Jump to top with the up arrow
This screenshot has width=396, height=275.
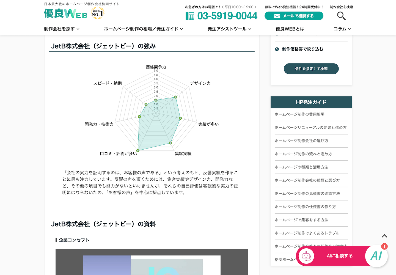(384, 236)
